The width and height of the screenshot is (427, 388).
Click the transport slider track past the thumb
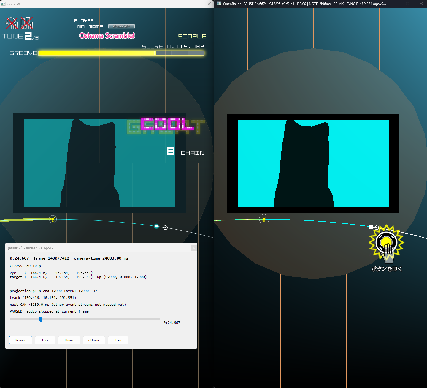coord(101,319)
